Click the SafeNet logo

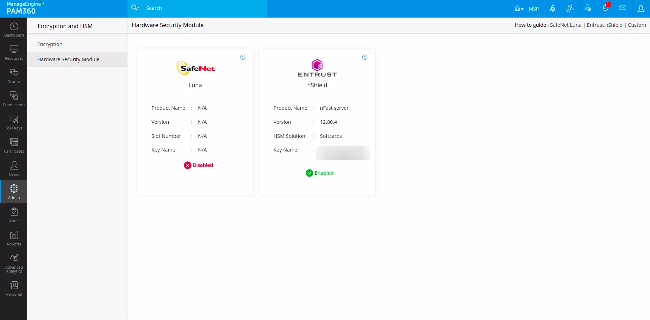[195, 68]
